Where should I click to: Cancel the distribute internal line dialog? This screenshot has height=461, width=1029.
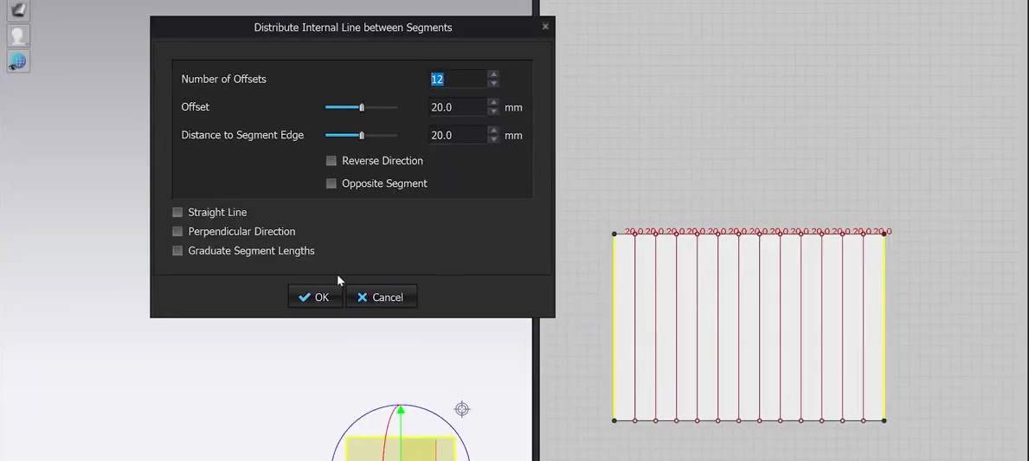[x=382, y=297]
